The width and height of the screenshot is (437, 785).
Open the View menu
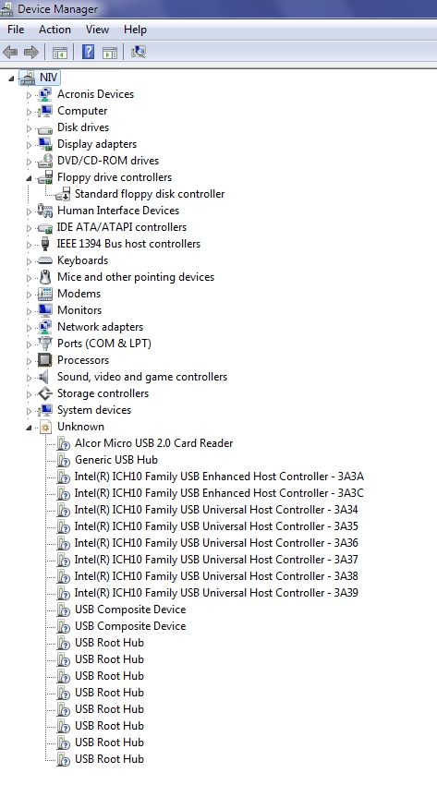[97, 30]
